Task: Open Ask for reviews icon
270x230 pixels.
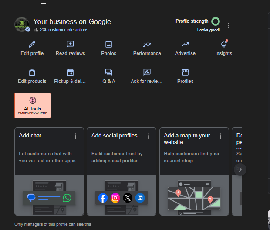Action: (147, 72)
